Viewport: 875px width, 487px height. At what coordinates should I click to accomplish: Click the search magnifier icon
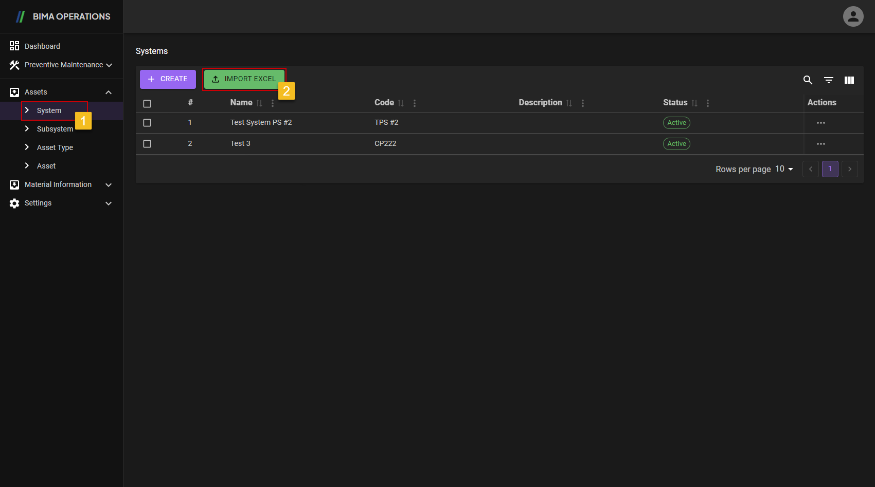(808, 80)
